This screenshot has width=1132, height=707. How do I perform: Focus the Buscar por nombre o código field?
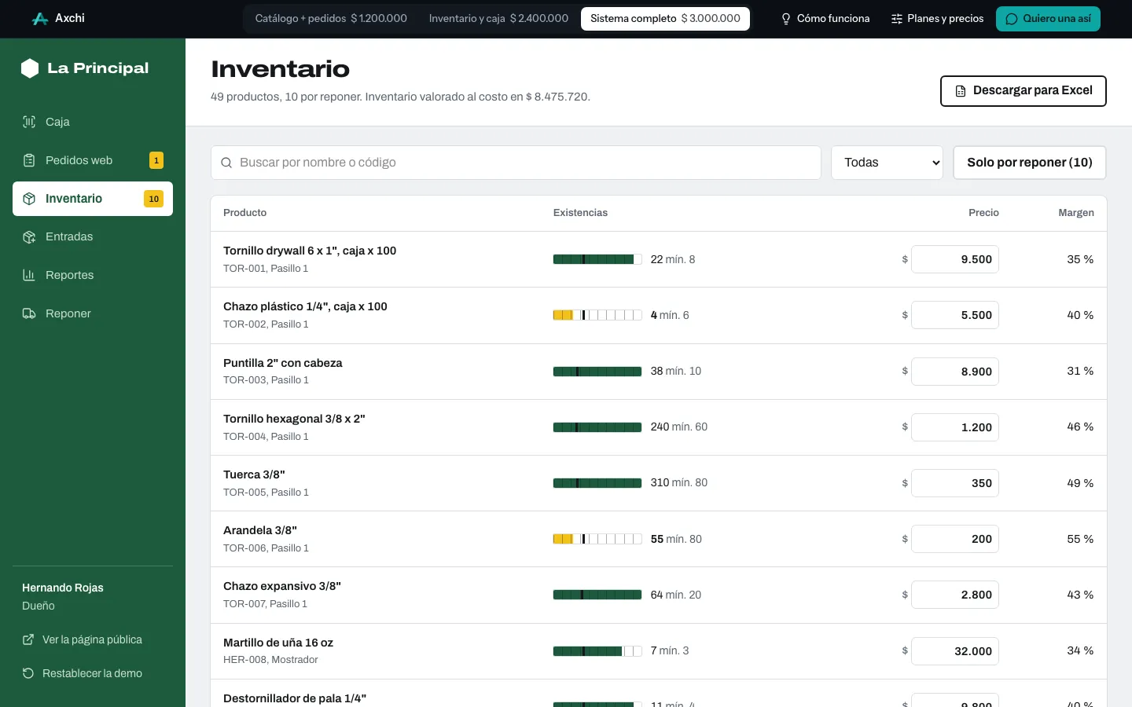pyautogui.click(x=516, y=163)
